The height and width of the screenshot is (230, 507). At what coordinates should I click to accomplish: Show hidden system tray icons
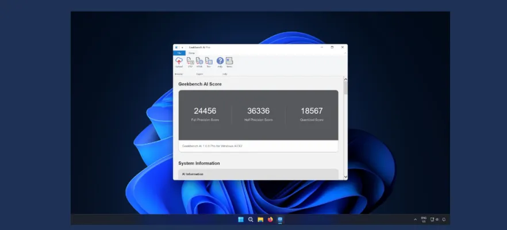pos(415,220)
